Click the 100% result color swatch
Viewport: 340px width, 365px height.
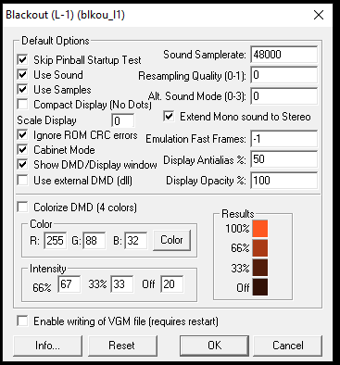(x=260, y=229)
